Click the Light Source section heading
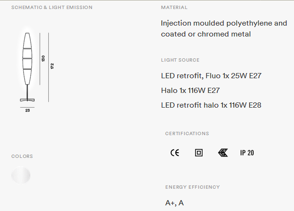Viewport: 294px width, 211px height. 180,60
